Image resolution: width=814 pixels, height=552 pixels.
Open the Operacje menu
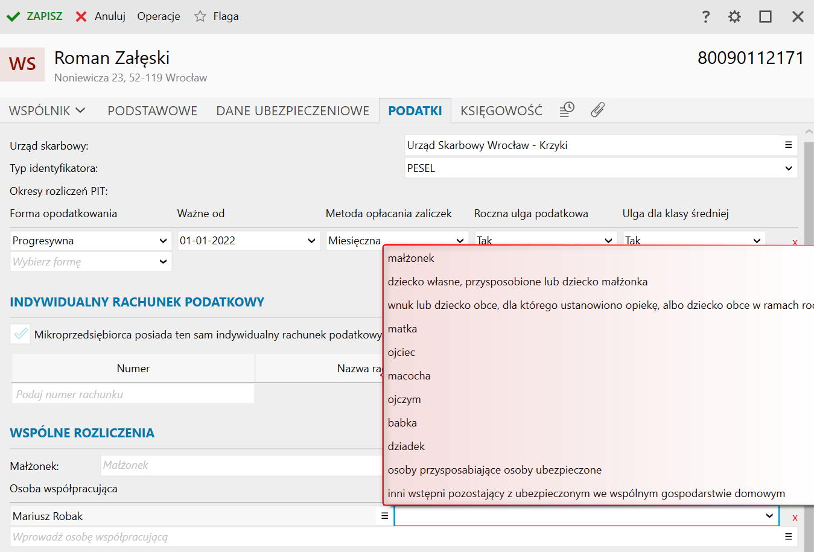(x=159, y=16)
